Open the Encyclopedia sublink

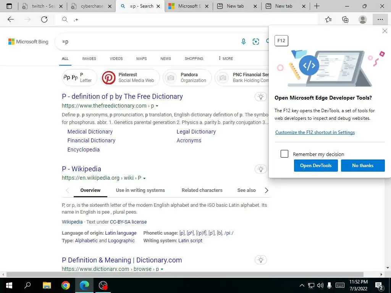click(x=83, y=150)
